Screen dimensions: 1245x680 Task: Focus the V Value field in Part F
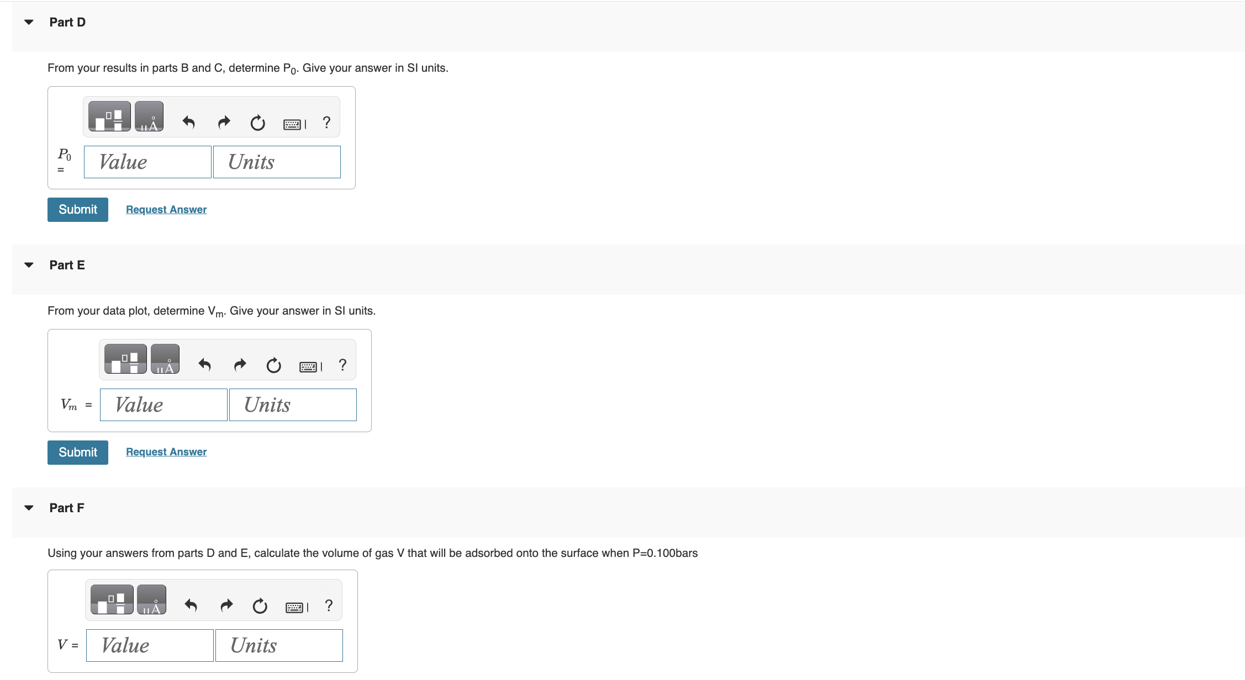point(150,646)
